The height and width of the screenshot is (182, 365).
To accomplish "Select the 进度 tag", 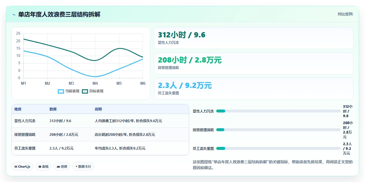I will click(x=62, y=167).
